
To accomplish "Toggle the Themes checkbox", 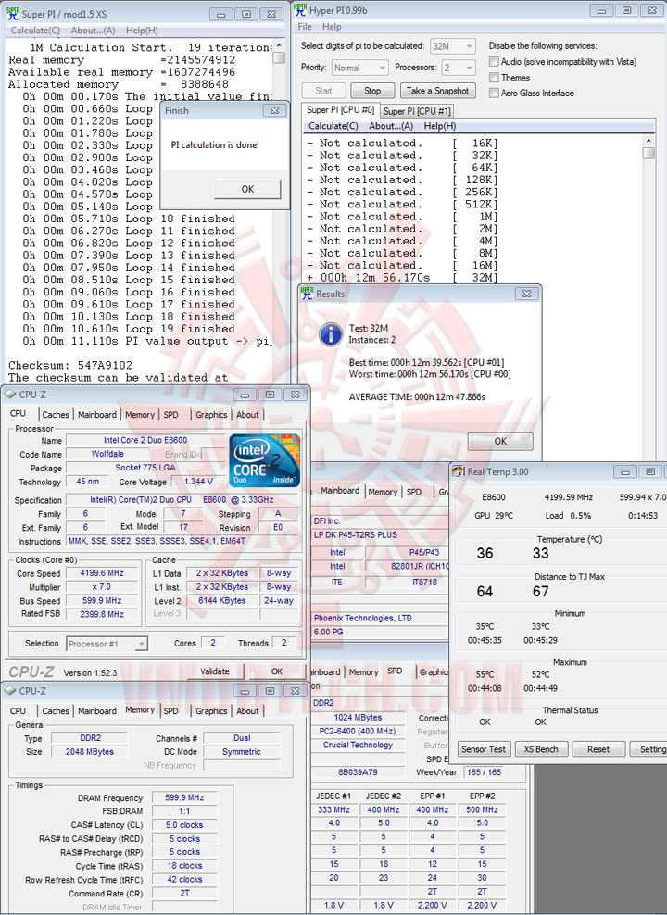I will coord(495,77).
